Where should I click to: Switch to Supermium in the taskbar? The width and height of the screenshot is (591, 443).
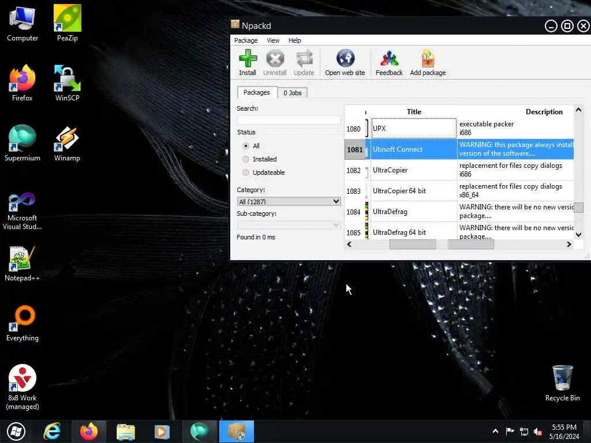coord(200,431)
